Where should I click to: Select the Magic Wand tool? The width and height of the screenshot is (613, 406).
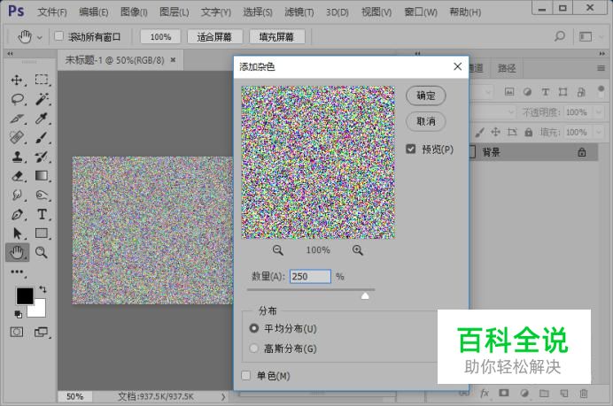(x=42, y=99)
